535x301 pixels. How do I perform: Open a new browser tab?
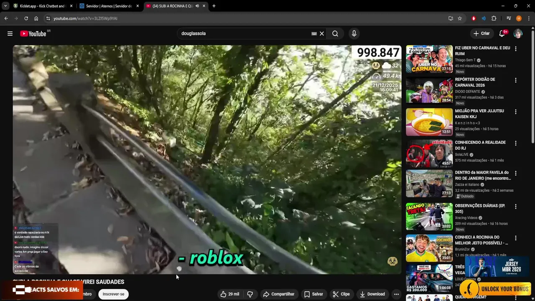214,6
